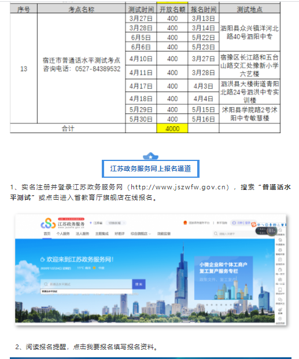This screenshot has width=299, height=359.
Task: Click the 3月14日 registration date cell
Action: (203, 28)
